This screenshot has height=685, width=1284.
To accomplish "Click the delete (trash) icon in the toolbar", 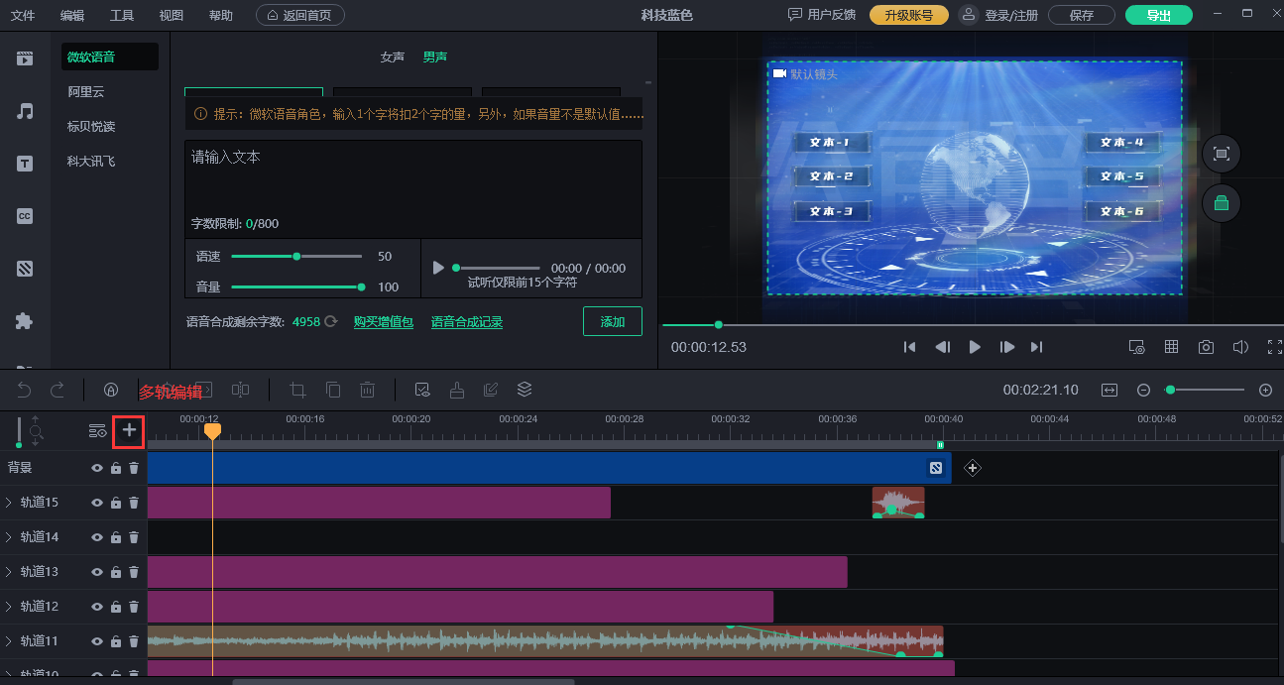I will 367,389.
